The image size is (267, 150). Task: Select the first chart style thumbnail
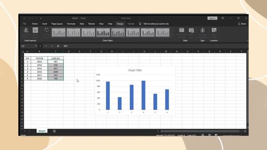(x=58, y=32)
